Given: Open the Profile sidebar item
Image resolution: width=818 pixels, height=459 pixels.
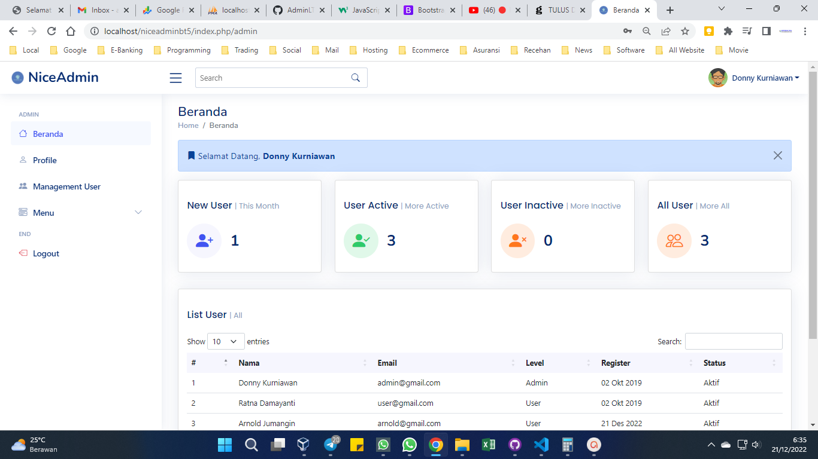Looking at the screenshot, I should pos(44,160).
